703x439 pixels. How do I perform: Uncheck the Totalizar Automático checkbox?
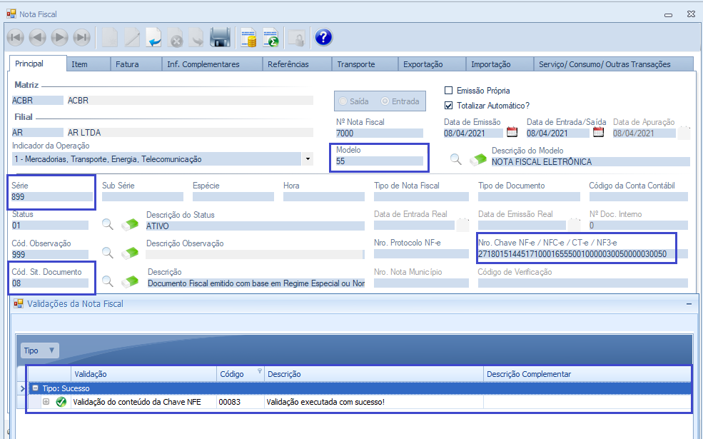(x=449, y=105)
